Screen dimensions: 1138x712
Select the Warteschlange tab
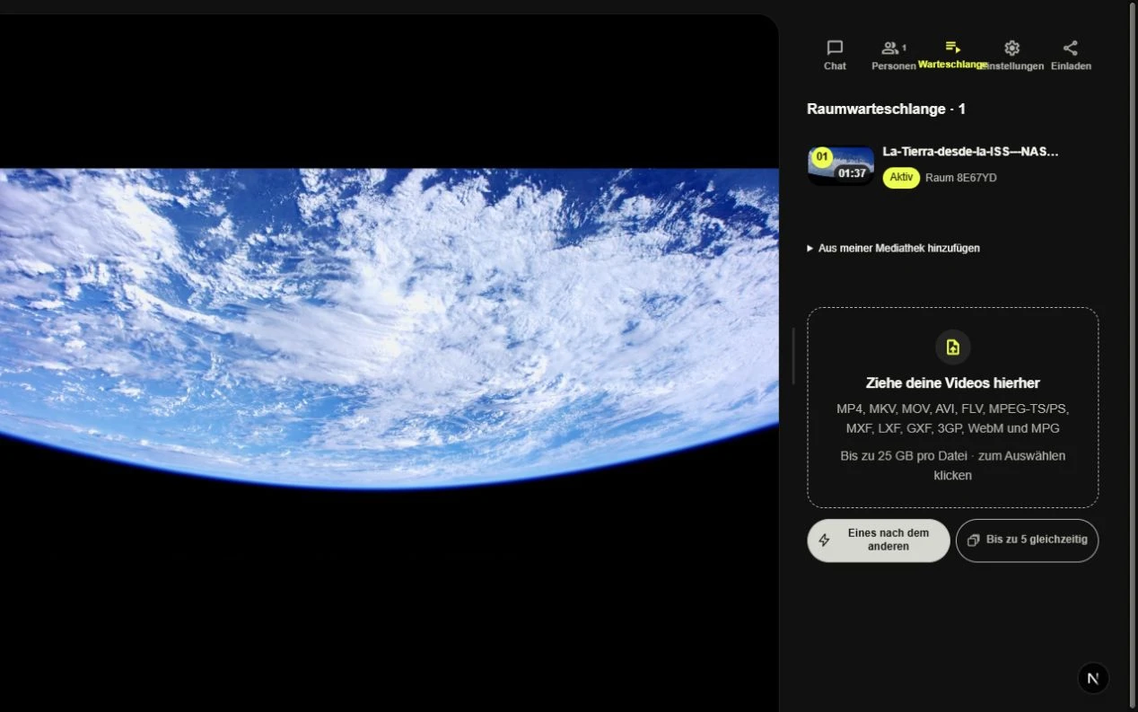click(953, 55)
